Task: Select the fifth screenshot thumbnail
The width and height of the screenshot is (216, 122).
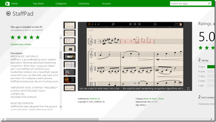Action: point(69,56)
